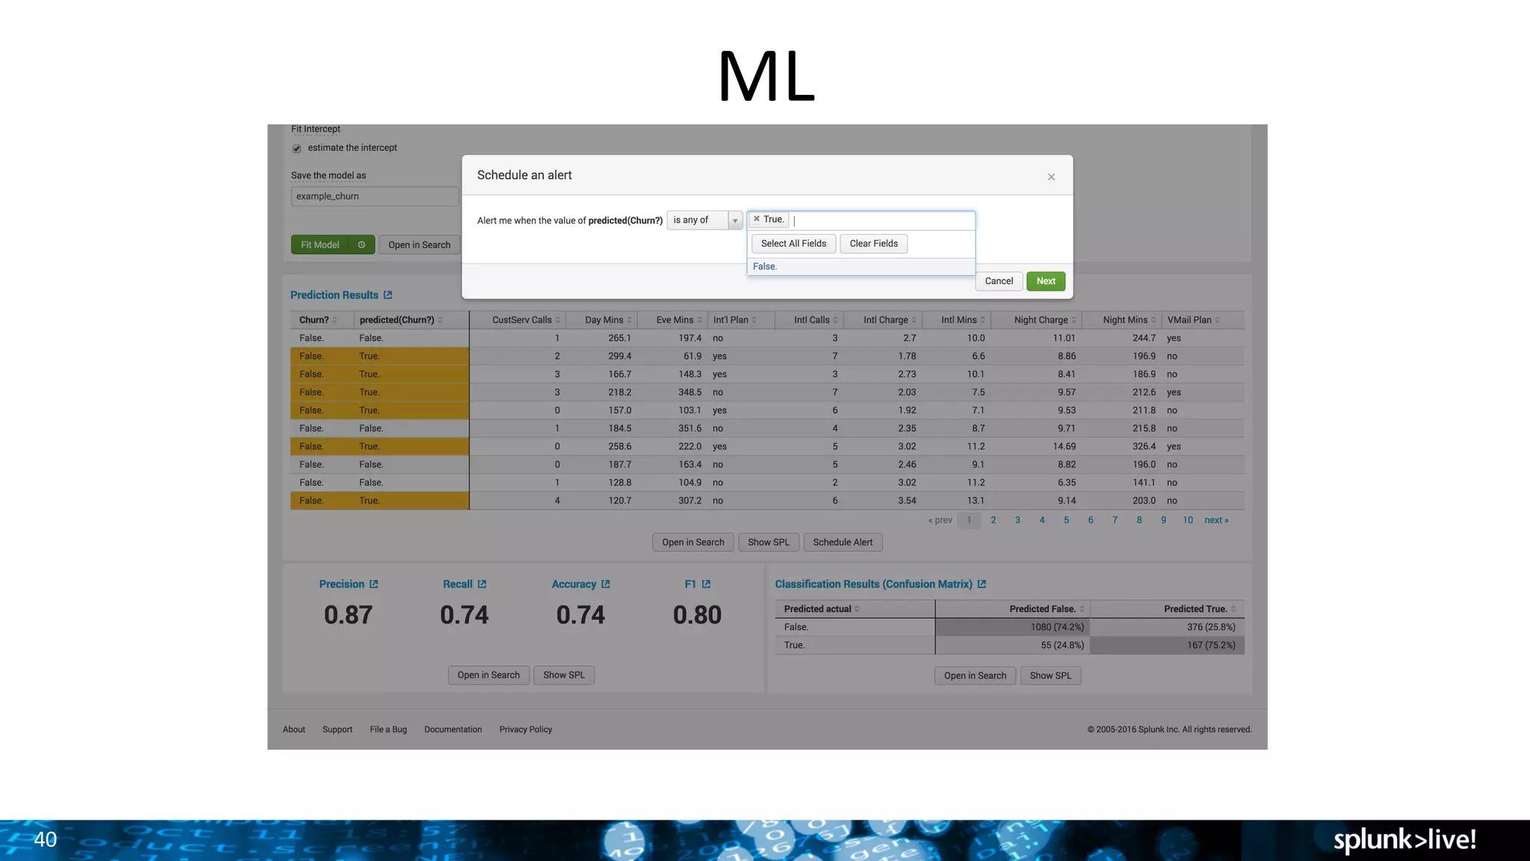1530x861 pixels.
Task: Click the F1 external link icon
Action: click(x=706, y=584)
